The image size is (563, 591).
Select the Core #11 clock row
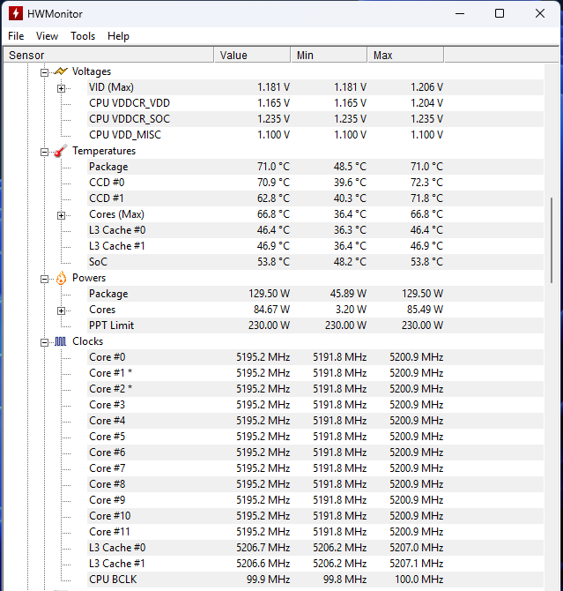coord(315,531)
